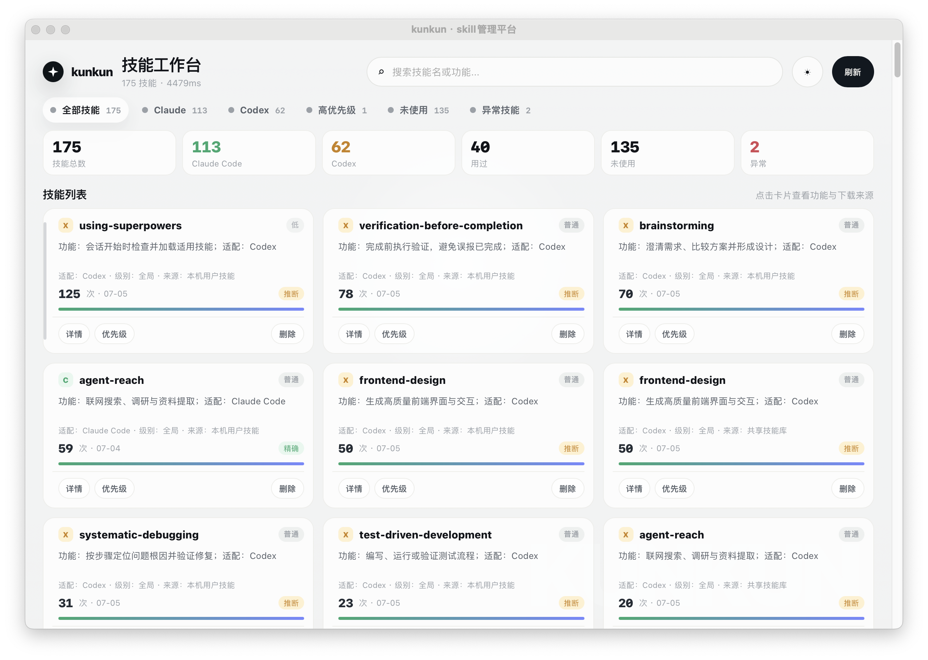Image resolution: width=928 pixels, height=660 pixels.
Task: Open 优先级 for agent-reach Claude Code card
Action: point(114,489)
